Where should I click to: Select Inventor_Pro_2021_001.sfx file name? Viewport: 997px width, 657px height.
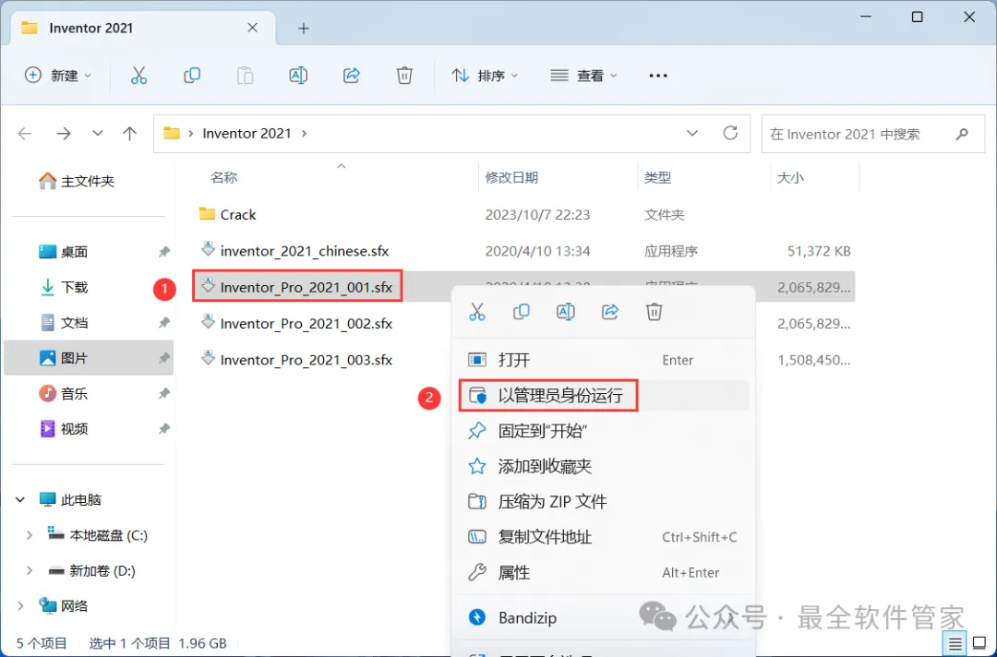coord(306,288)
